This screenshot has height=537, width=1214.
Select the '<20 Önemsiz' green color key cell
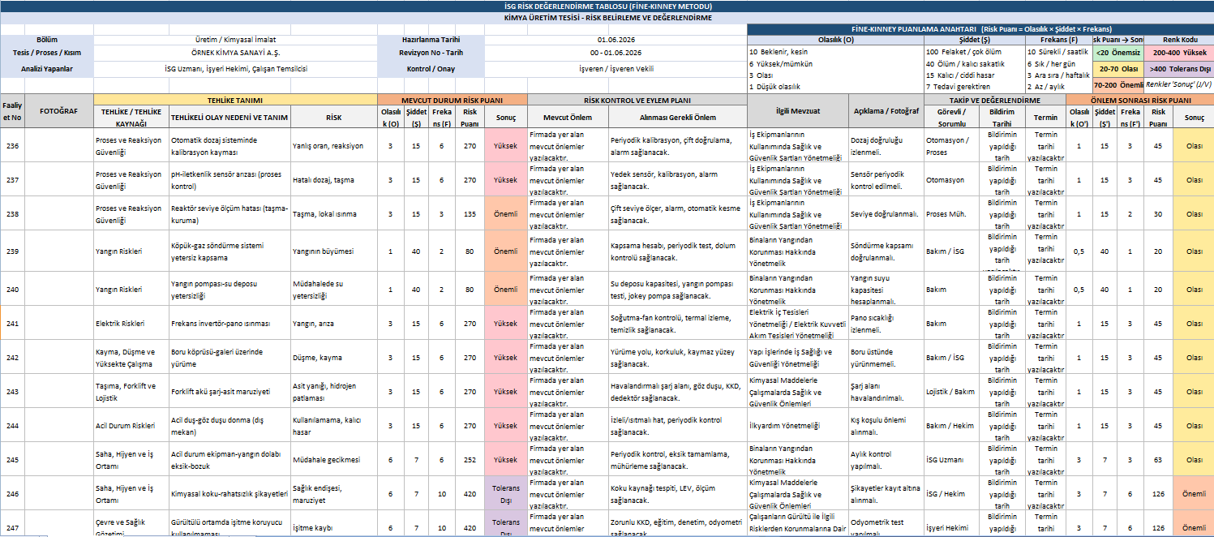point(1117,52)
